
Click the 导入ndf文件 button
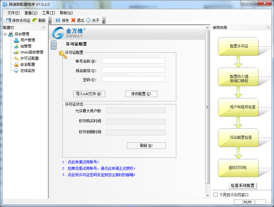(89, 94)
